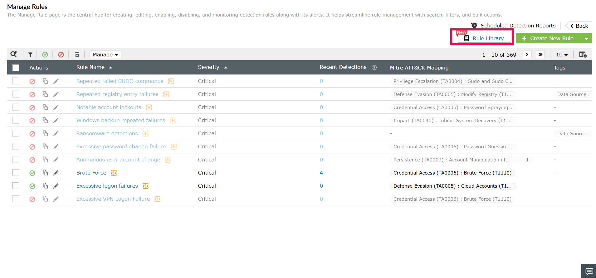
Task: Copy the Windows backup repeated failures rule
Action: click(x=45, y=120)
